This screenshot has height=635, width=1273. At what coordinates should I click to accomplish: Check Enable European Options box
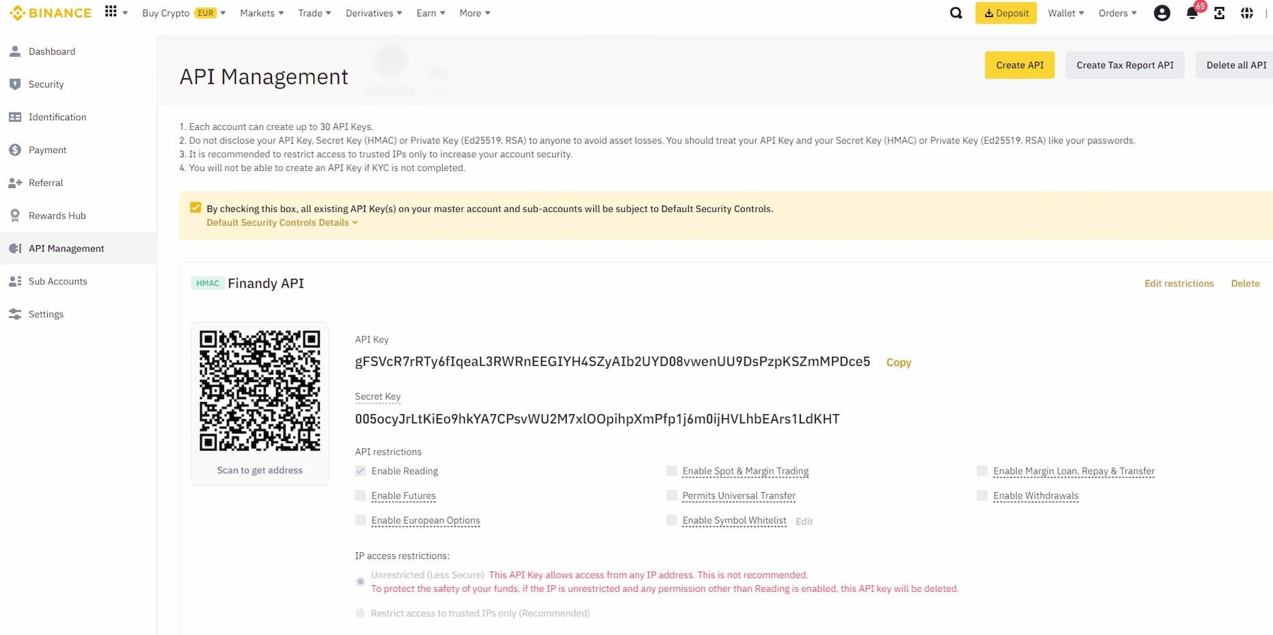click(x=360, y=520)
